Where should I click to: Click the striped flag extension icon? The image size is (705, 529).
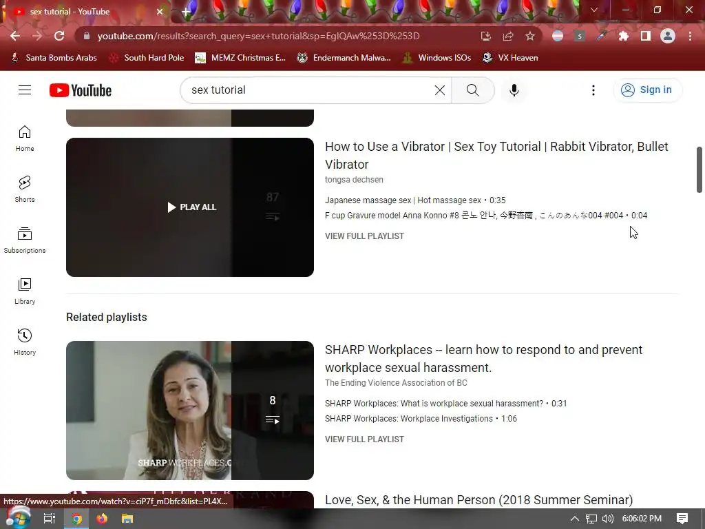(x=558, y=36)
